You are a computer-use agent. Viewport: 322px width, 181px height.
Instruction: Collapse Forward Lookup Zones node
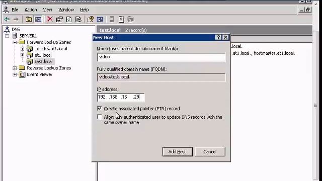(15, 42)
